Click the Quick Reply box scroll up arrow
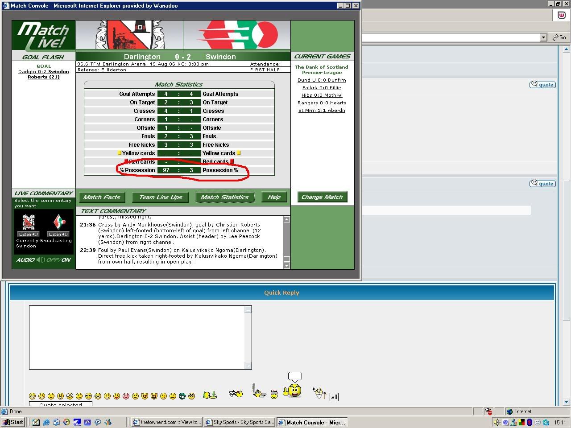571x428 pixels. (x=248, y=309)
